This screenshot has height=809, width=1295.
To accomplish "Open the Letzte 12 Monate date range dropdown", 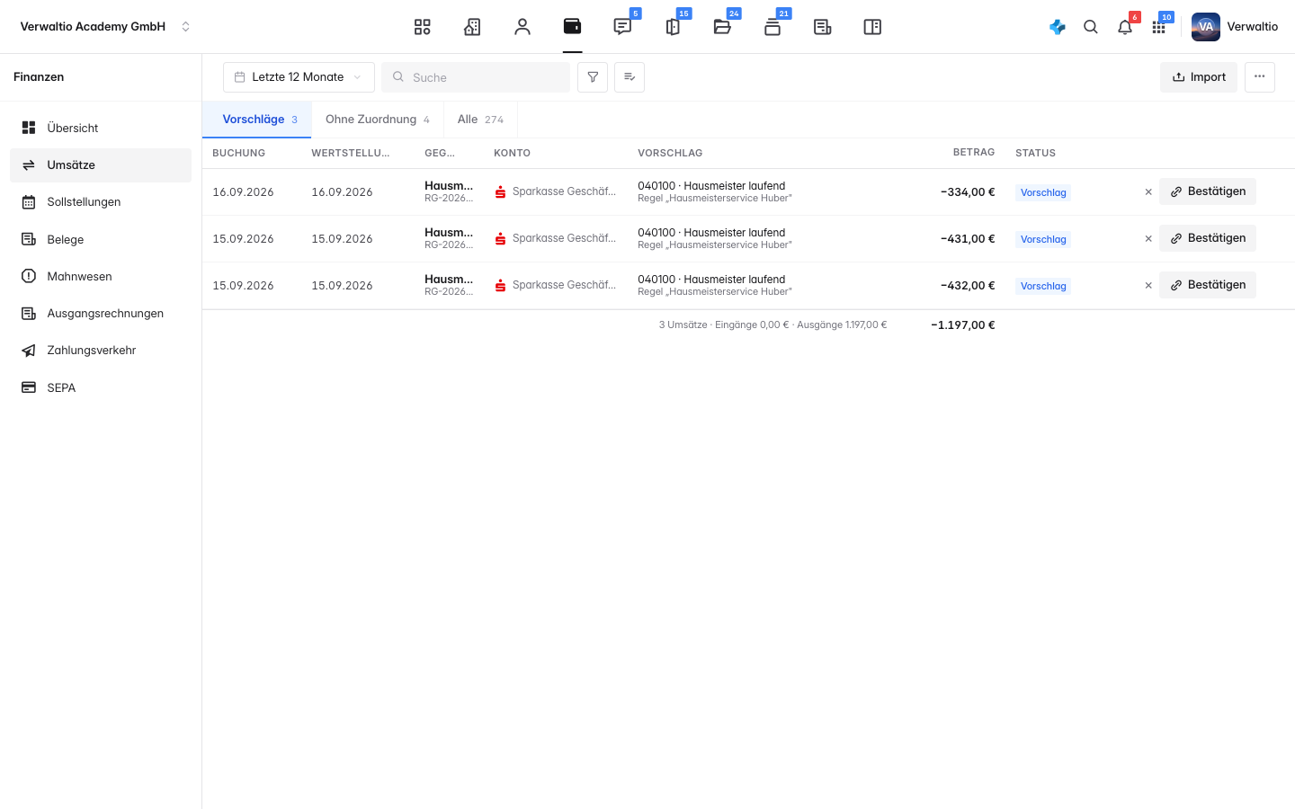I will (x=299, y=77).
